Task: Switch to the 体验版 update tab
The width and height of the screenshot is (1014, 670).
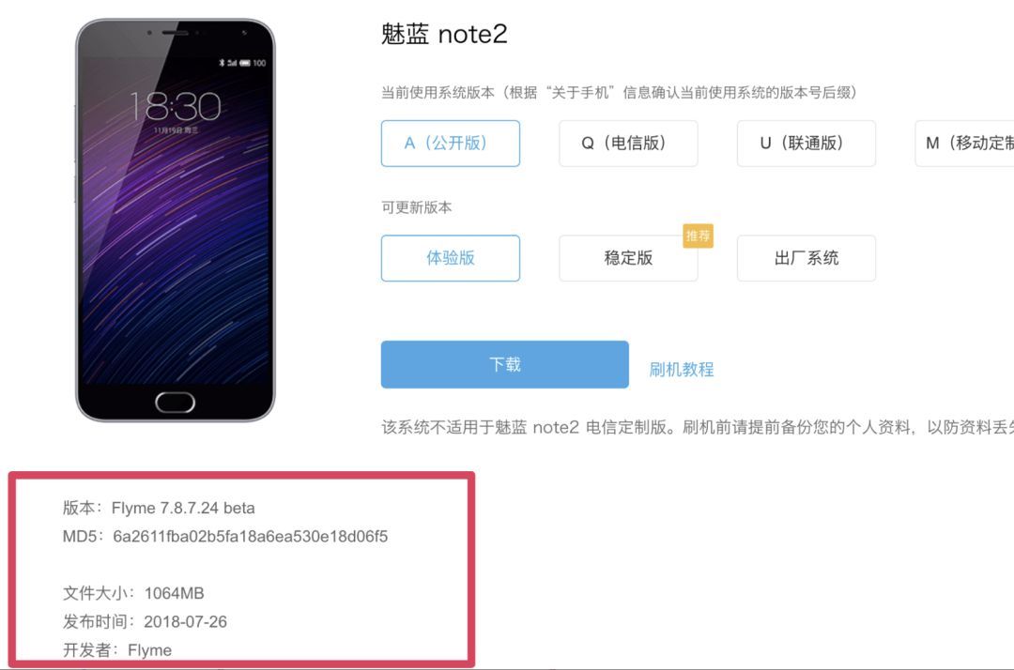Action: (x=450, y=258)
